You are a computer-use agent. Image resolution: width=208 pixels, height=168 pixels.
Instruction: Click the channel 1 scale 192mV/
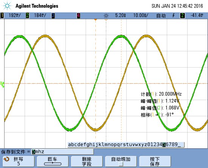(x=15, y=15)
